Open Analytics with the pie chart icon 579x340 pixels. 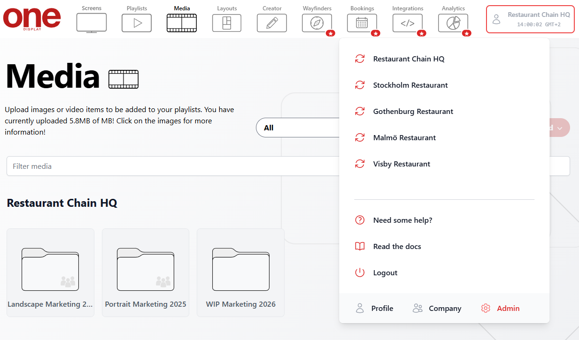pyautogui.click(x=453, y=22)
